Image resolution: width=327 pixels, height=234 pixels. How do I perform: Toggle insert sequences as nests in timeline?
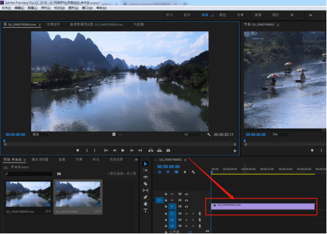(x=159, y=172)
